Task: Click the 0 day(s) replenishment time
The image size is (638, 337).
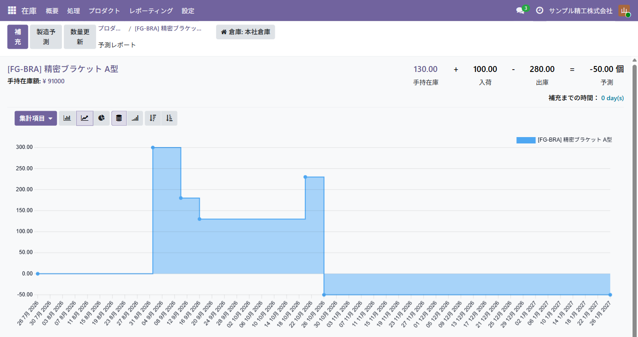Action: click(x=612, y=98)
